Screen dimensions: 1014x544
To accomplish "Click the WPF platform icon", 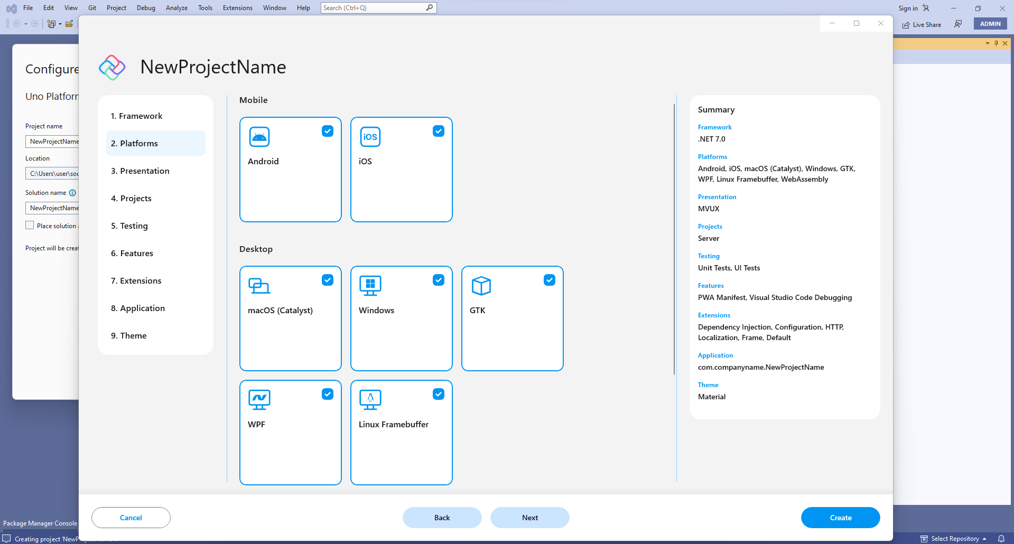I will [x=259, y=400].
